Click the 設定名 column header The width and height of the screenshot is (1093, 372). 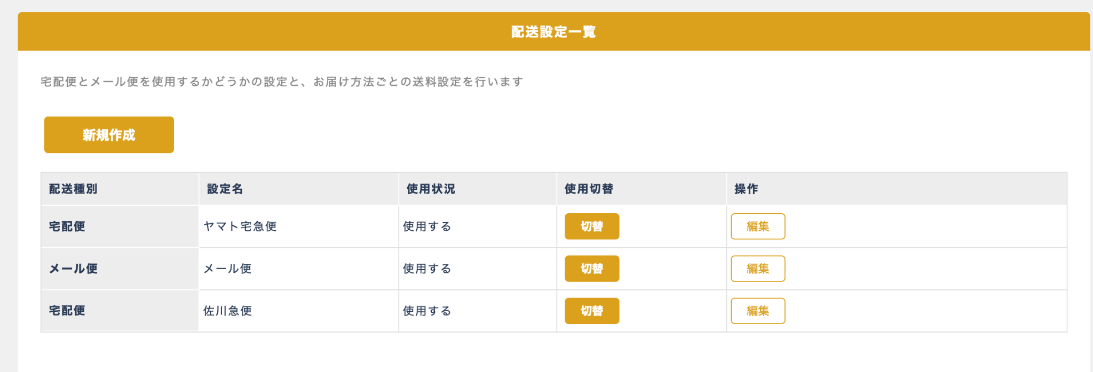pyautogui.click(x=225, y=189)
